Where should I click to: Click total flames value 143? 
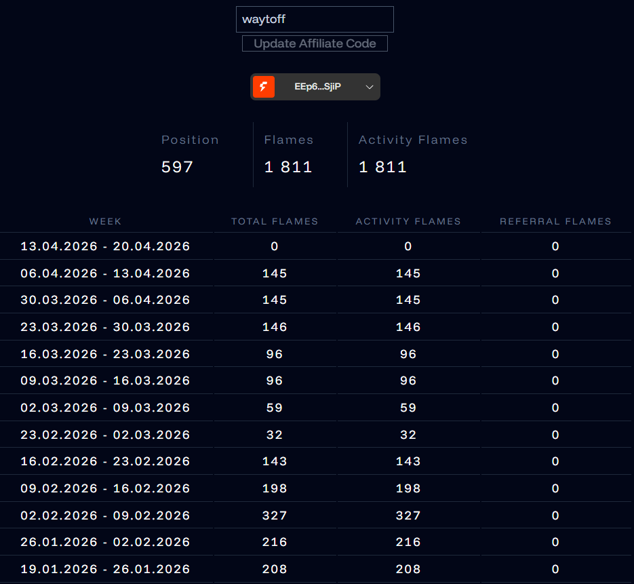275,461
